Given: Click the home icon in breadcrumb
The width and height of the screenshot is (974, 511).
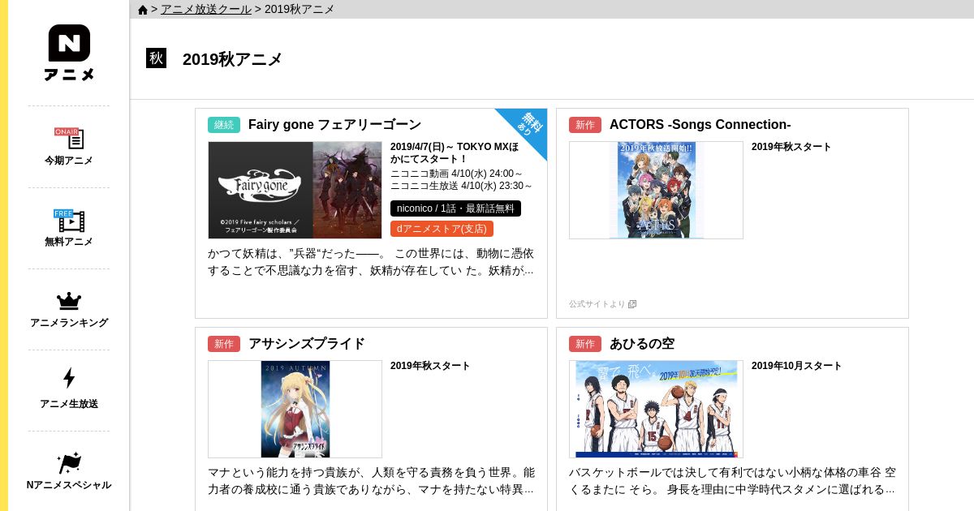Looking at the screenshot, I should [x=143, y=10].
